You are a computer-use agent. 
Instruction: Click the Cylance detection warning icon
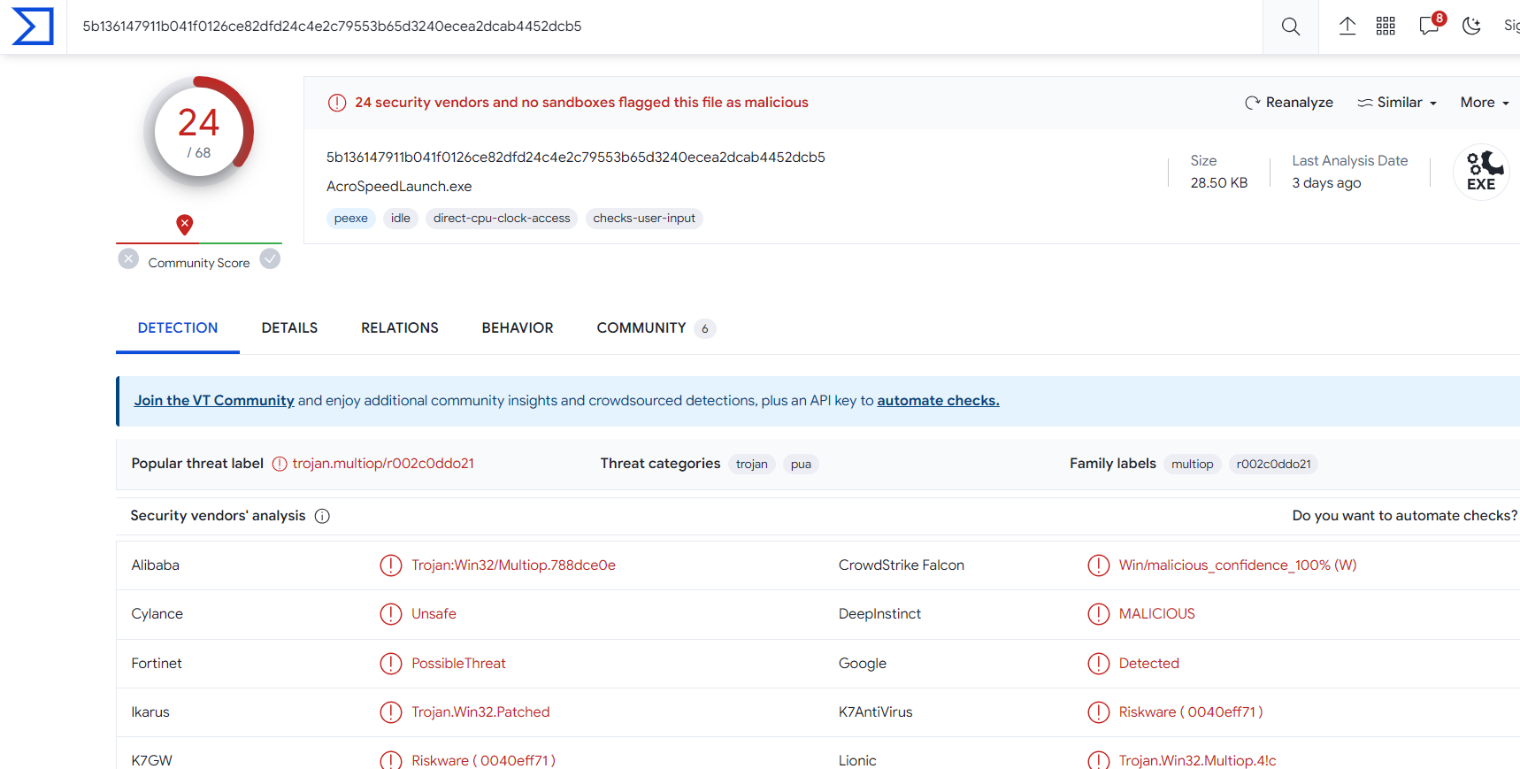click(391, 614)
